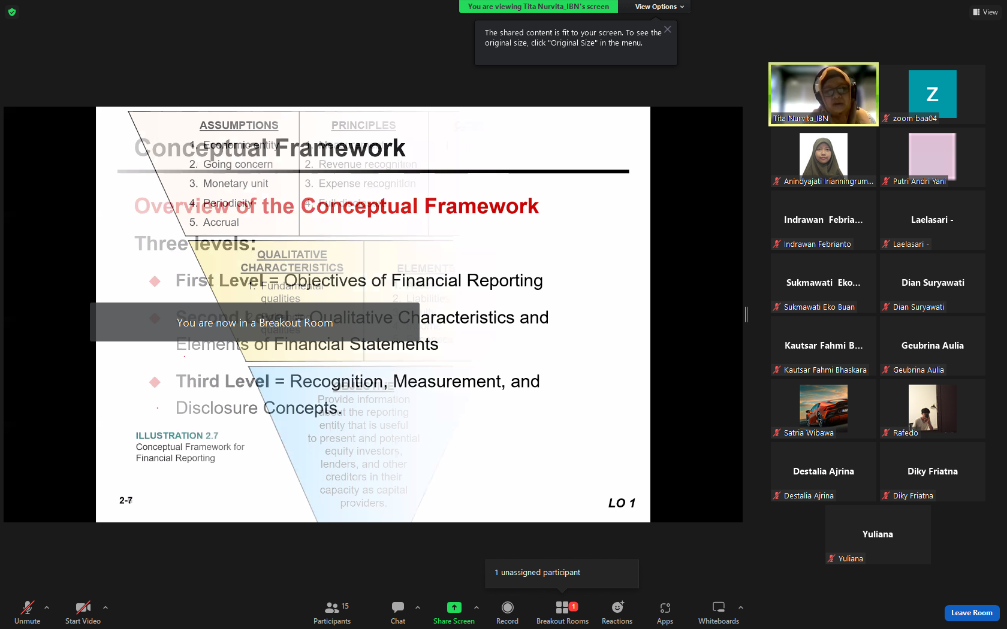Open Breakout Rooms panel

(x=562, y=612)
